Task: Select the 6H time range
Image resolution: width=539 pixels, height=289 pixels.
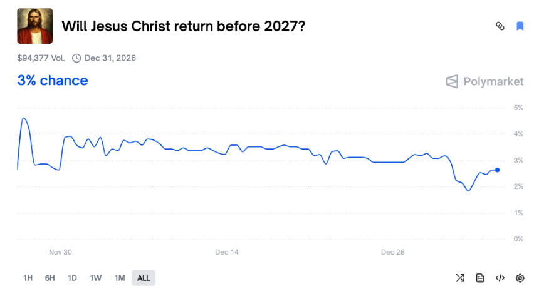Action: (50, 278)
